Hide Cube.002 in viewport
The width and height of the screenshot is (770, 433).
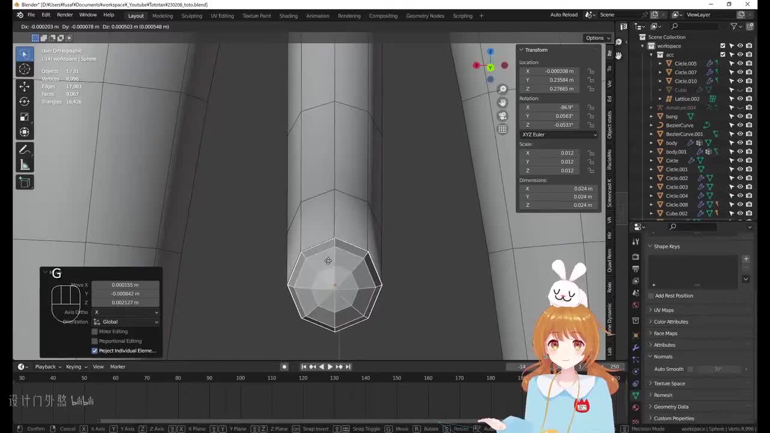click(740, 213)
